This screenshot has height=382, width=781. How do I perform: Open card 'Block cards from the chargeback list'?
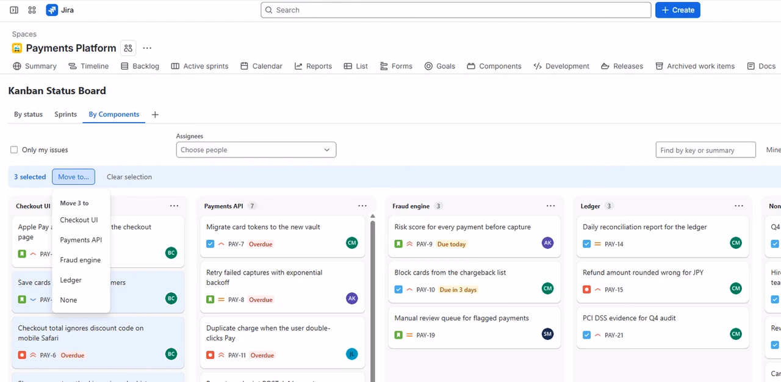474,282
